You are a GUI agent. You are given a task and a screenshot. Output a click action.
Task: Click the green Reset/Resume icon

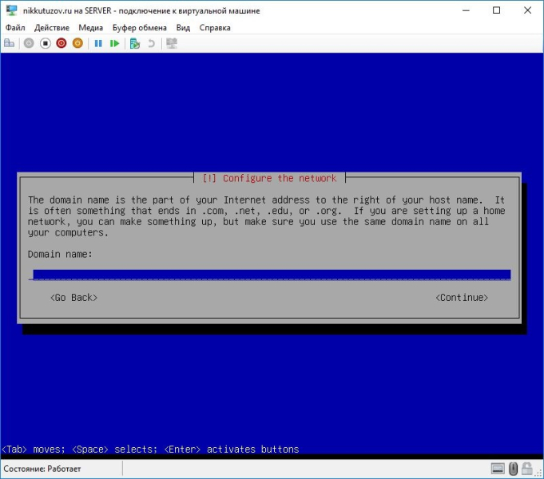tap(114, 43)
